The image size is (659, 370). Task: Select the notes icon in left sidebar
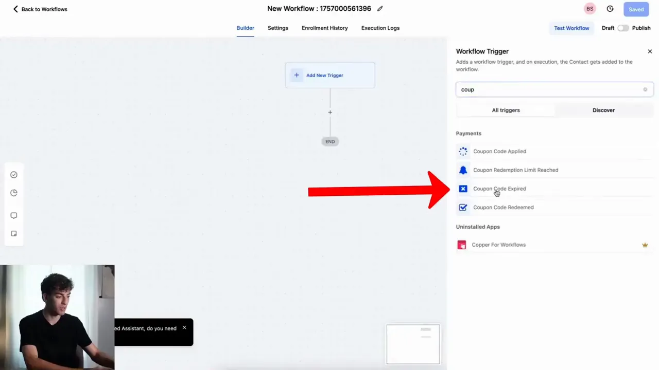click(14, 233)
